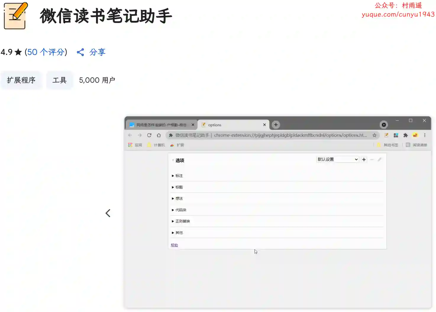This screenshot has width=436, height=312.
Task: Click the bookmark star in the address bar
Action: [374, 135]
